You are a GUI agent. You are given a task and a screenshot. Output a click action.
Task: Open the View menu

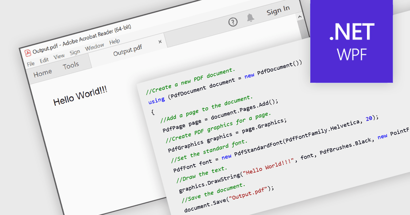(59, 56)
